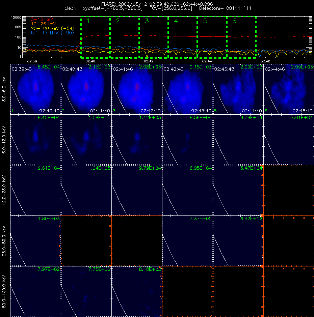This screenshot has height=317, width=314.
Task: Select the red "3-12 keV" legend entry
Action: point(42,20)
